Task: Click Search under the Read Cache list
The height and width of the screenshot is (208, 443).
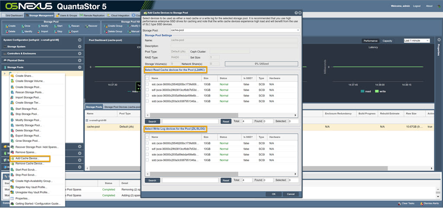Action: [152, 122]
